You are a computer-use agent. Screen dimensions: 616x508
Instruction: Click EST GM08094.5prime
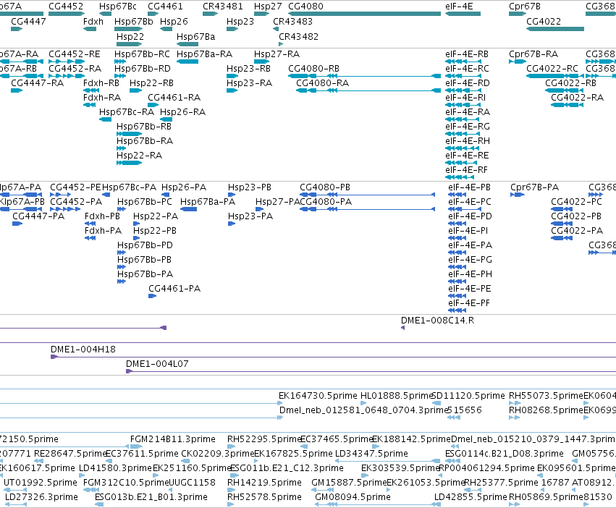pos(353,496)
